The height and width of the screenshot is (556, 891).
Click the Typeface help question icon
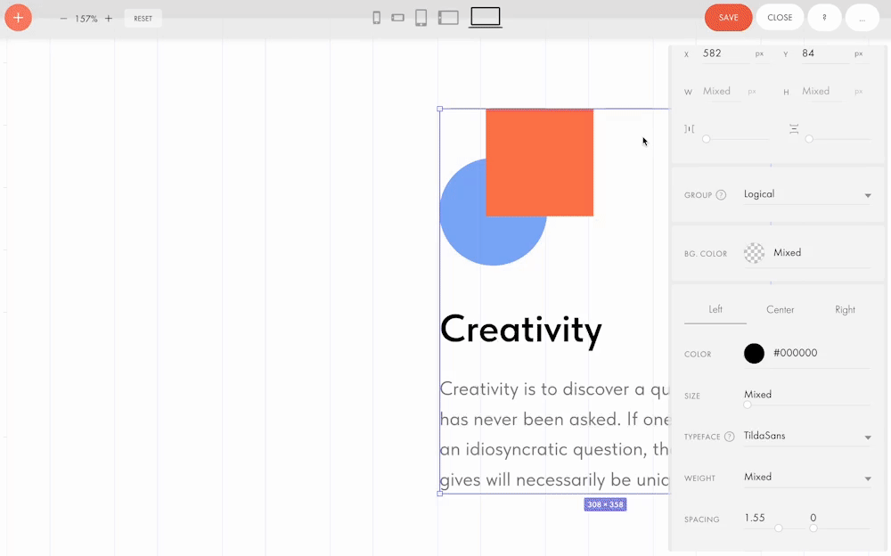[730, 437]
